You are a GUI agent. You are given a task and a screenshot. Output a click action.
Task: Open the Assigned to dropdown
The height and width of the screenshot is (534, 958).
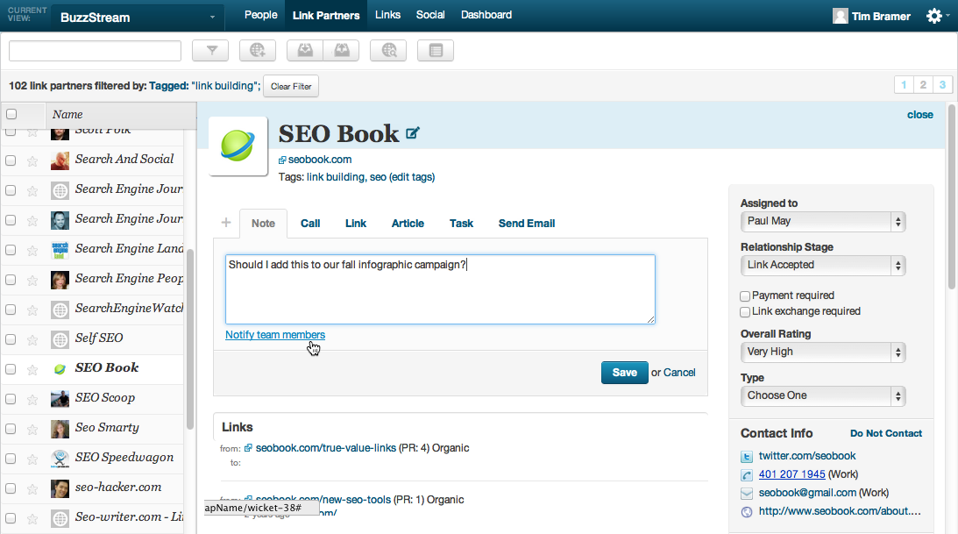pyautogui.click(x=822, y=222)
